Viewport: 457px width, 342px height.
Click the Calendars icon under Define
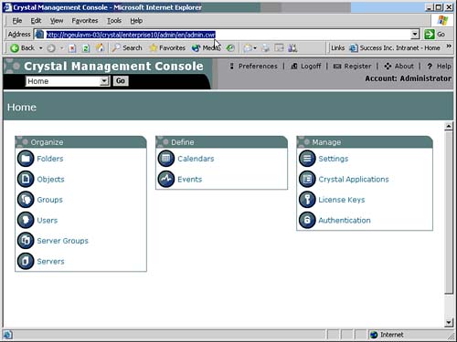[x=166, y=159]
